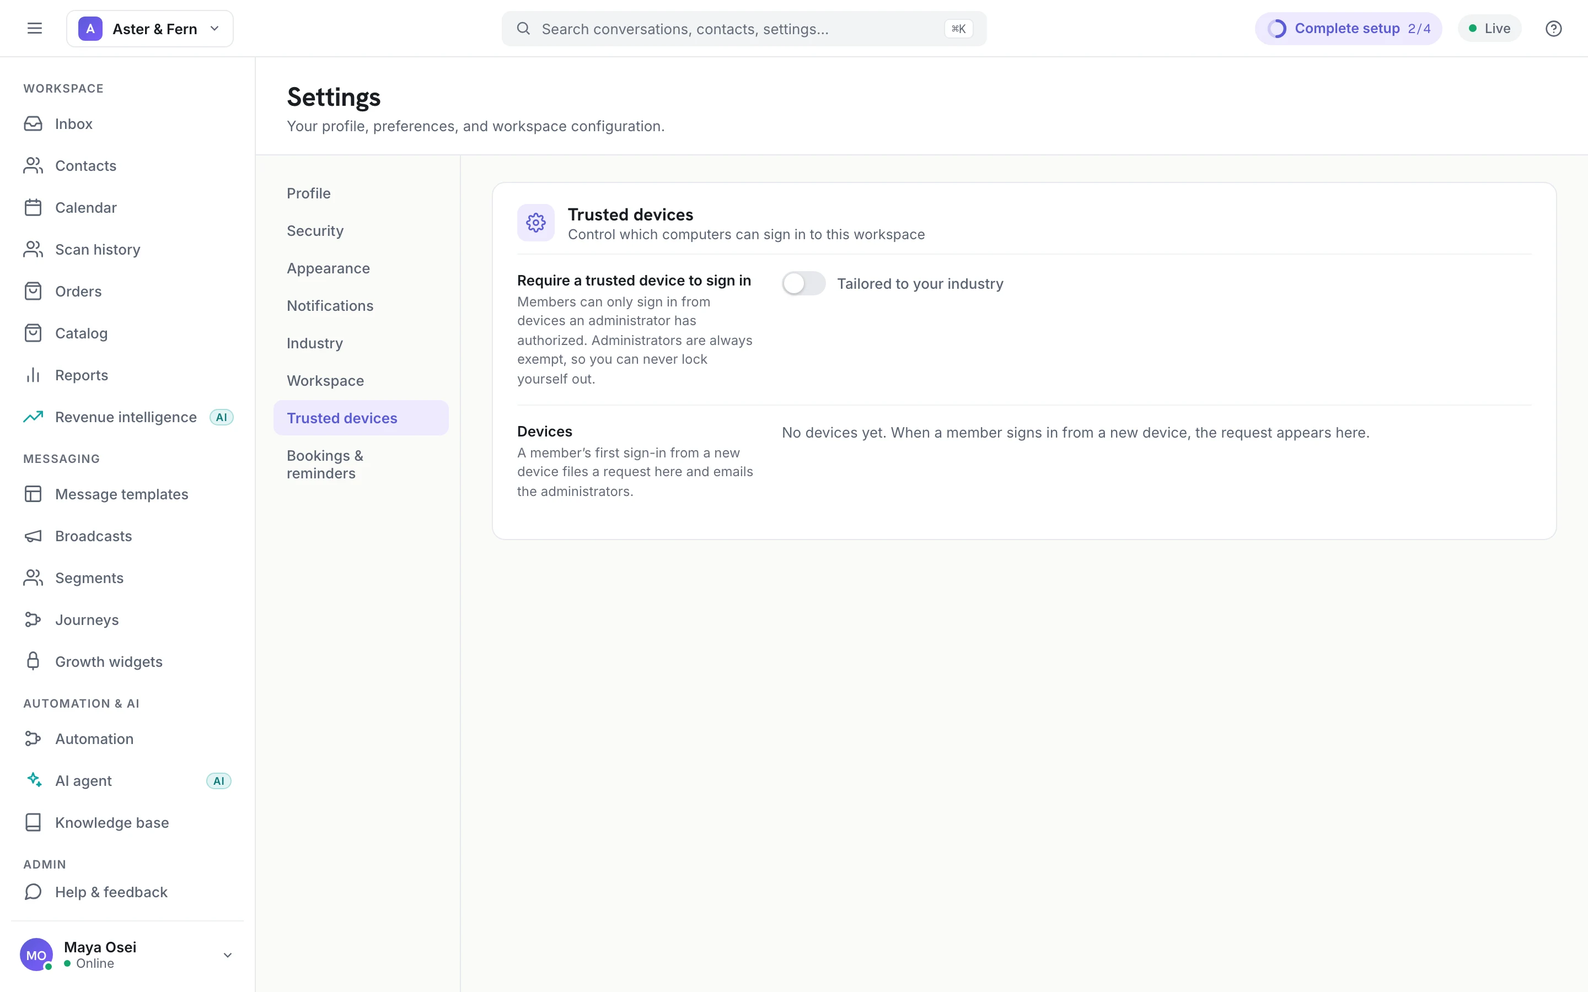Toggle Require a trusted device switch
This screenshot has width=1588, height=992.
803,283
